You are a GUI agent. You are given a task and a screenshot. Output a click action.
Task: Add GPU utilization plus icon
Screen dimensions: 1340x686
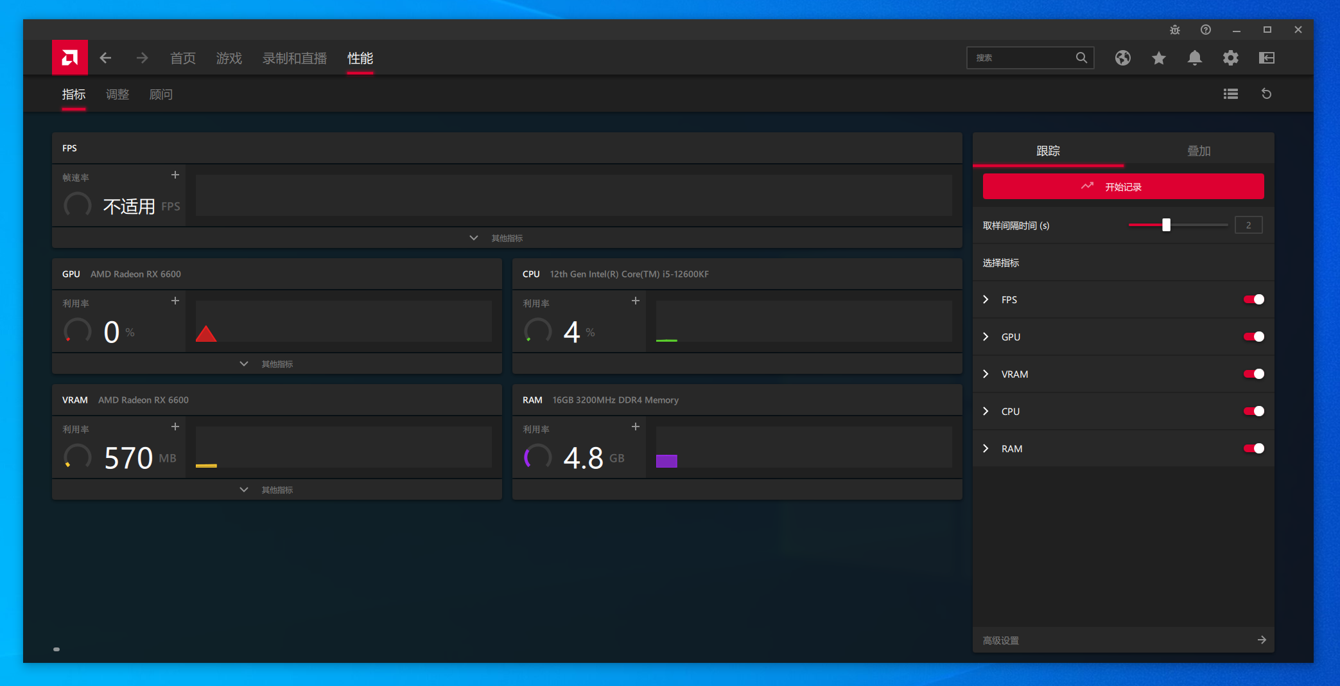pos(175,301)
